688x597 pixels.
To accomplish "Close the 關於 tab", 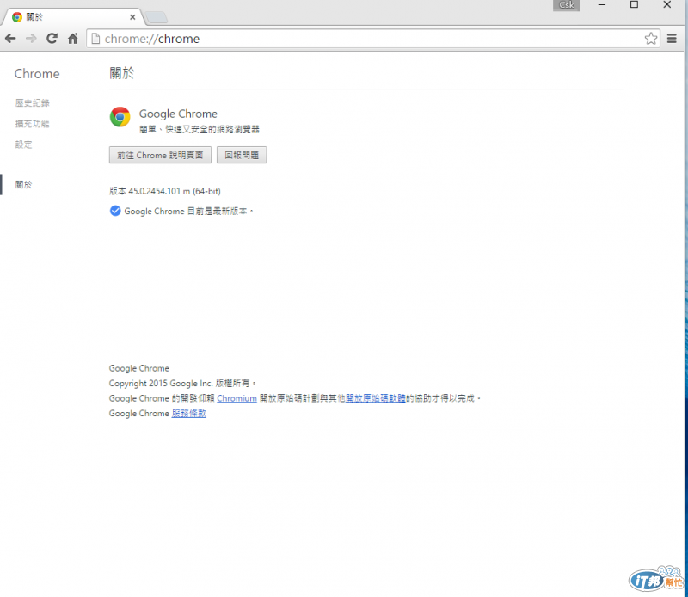I will pos(132,17).
